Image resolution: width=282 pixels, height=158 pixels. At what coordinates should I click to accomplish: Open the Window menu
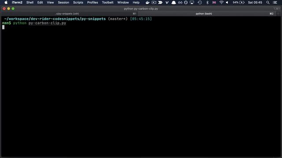pos(123,3)
